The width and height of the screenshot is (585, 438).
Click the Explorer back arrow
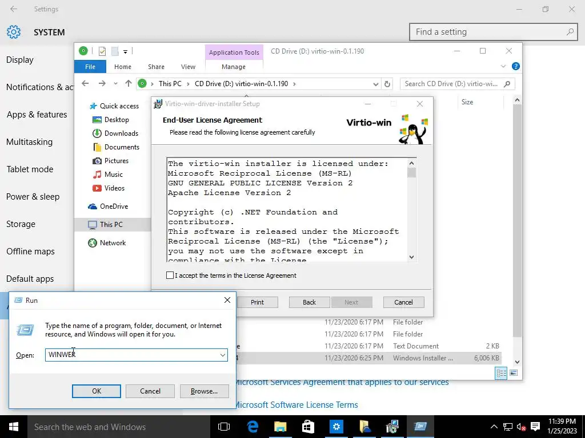pos(85,83)
